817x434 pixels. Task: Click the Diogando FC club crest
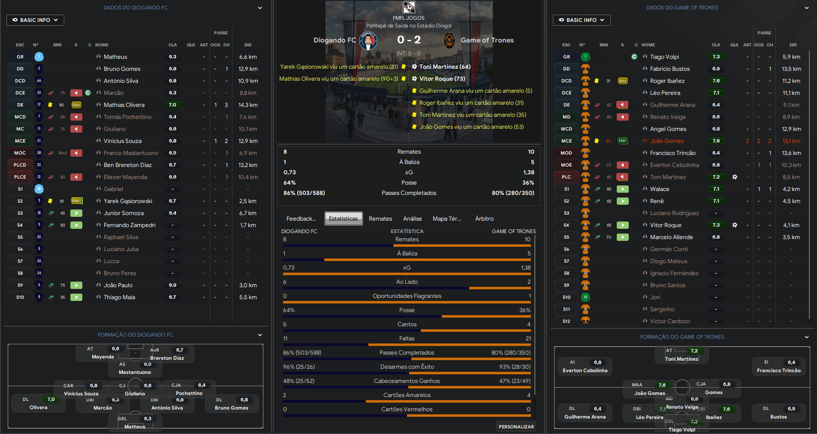[x=368, y=40]
